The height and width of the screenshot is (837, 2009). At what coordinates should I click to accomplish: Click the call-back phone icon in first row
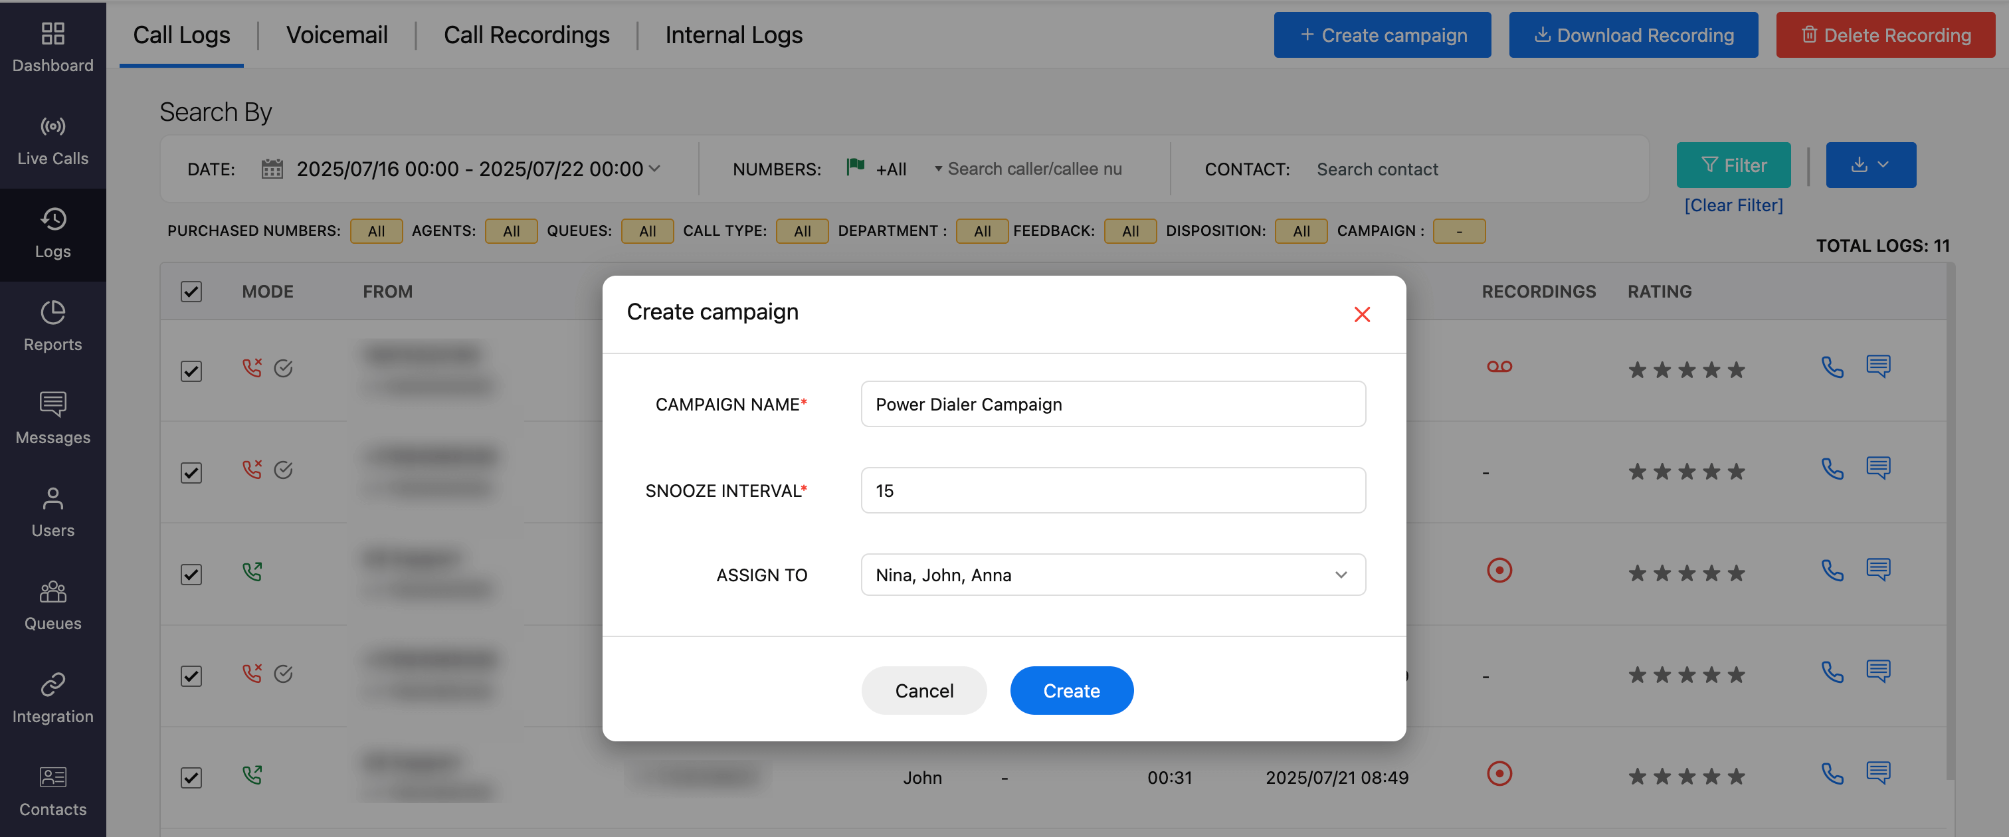click(1832, 367)
